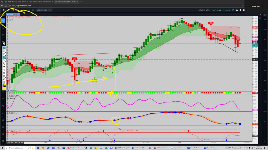
Task: Click the down arrow circle on Net Neutral pane
Action: [x=10, y=96]
